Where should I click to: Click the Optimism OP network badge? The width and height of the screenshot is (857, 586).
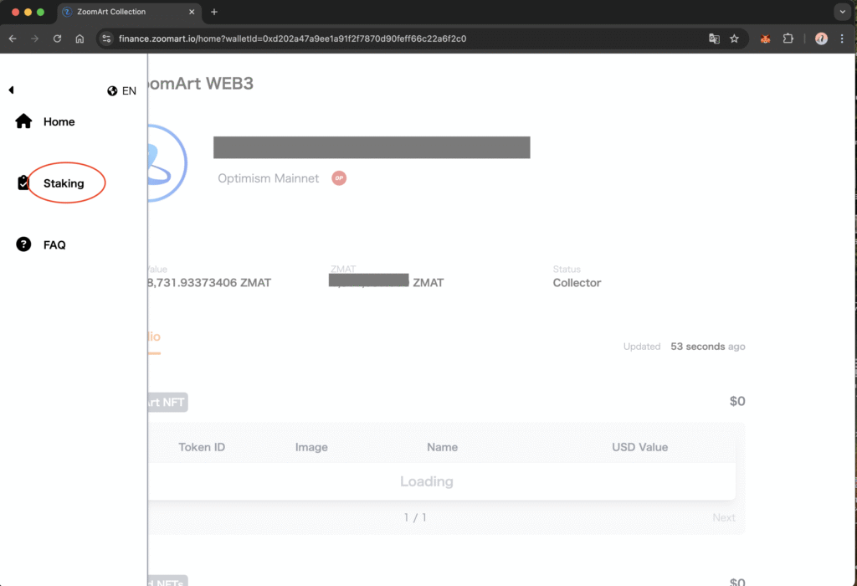click(339, 178)
